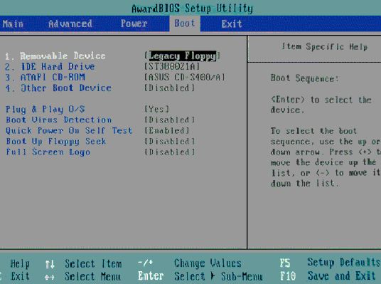Screen dimensions: 381x284
Task: Select the Boot Up Floppy Seek label
Action: click(56, 142)
